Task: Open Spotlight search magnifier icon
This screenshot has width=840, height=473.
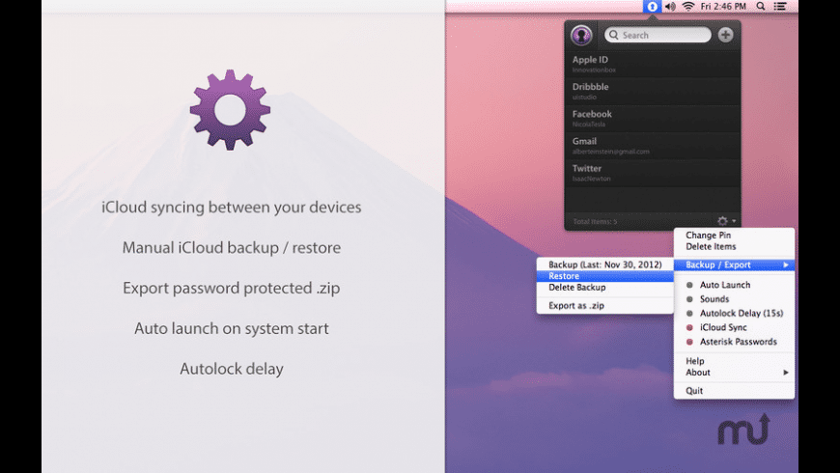Action: 761,7
